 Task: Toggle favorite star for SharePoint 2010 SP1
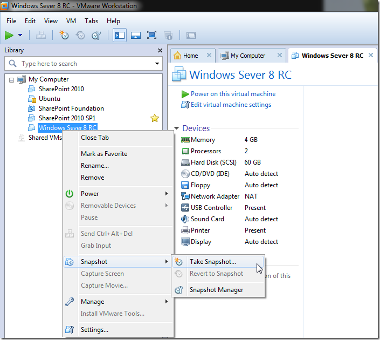tap(155, 118)
